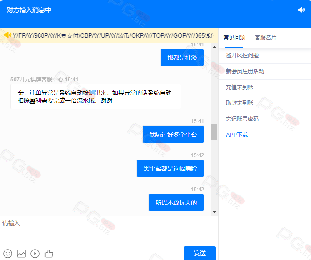This screenshot has height=260, width=311.
Task: Click the chat scrollbar down arrow
Action: [214, 212]
